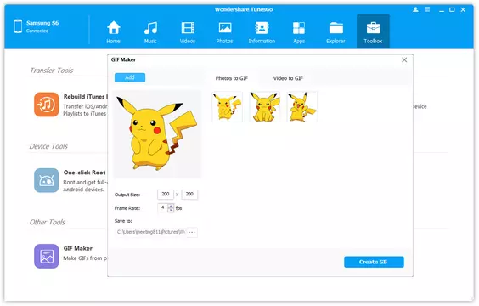
Task: Browse for save location with ellipsis button
Action: [192, 232]
